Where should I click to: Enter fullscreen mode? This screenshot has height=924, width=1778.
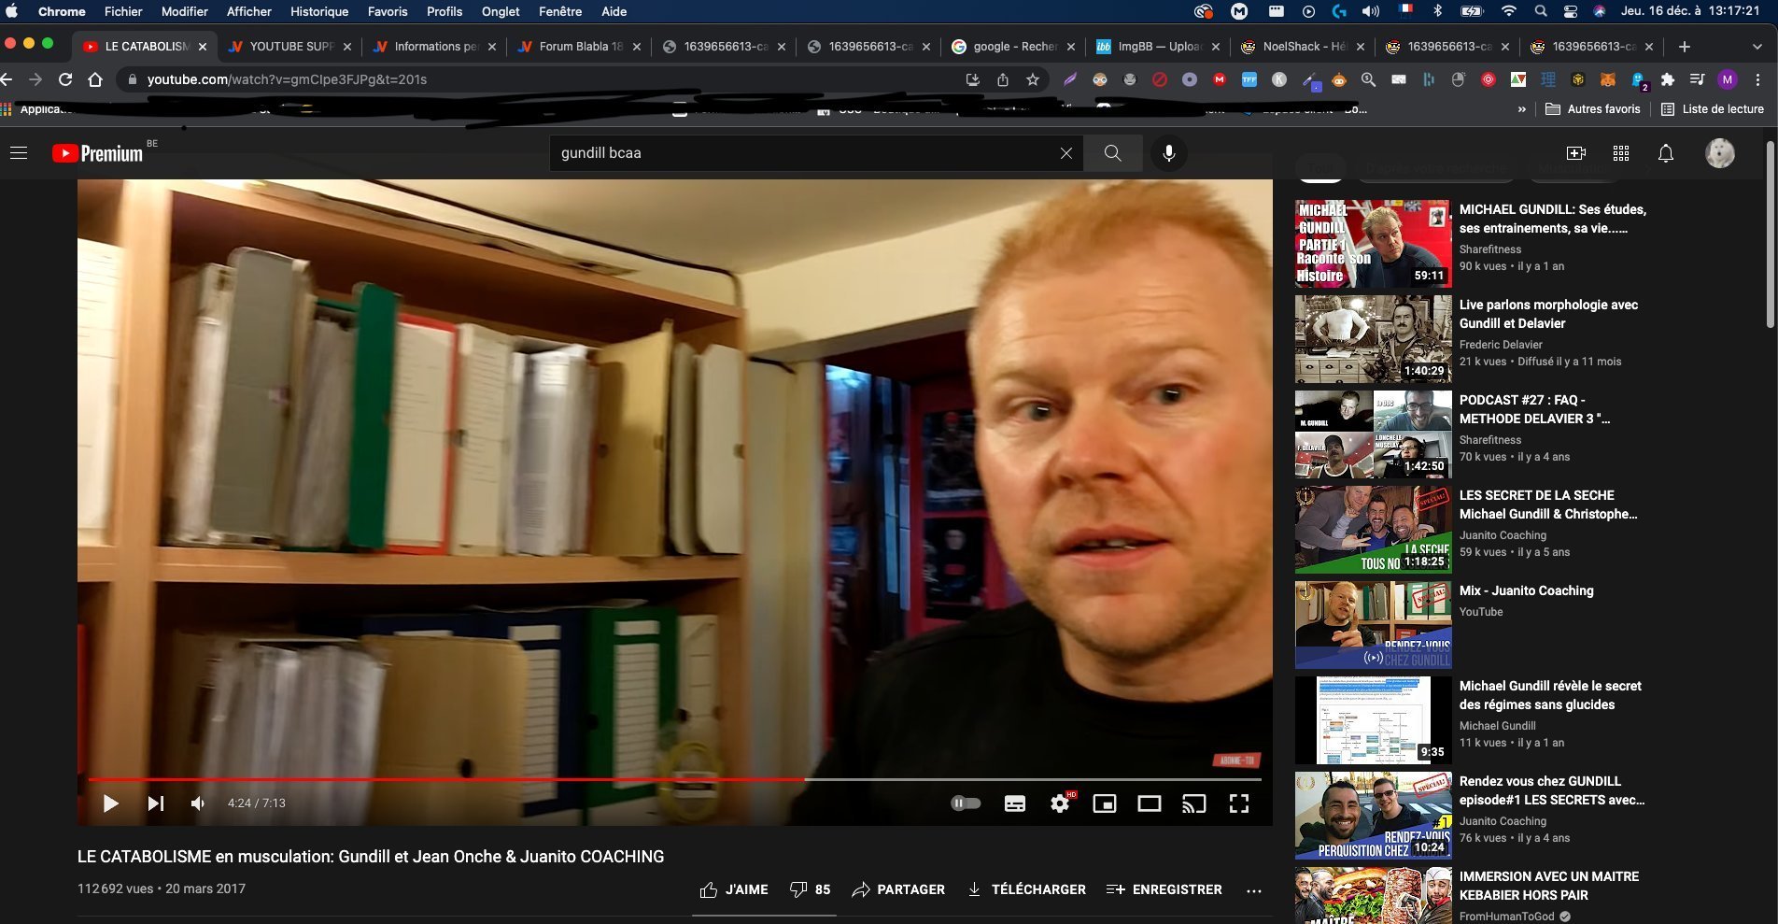(1239, 803)
